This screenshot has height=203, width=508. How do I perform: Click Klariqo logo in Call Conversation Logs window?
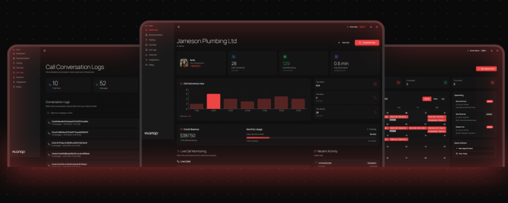[x=18, y=152]
